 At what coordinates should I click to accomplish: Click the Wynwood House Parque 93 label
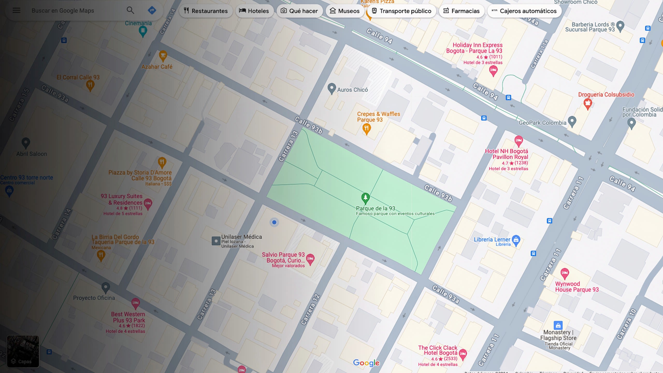click(577, 287)
